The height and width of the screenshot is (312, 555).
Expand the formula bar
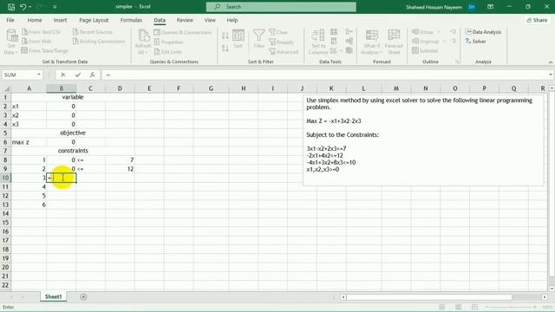click(x=551, y=75)
